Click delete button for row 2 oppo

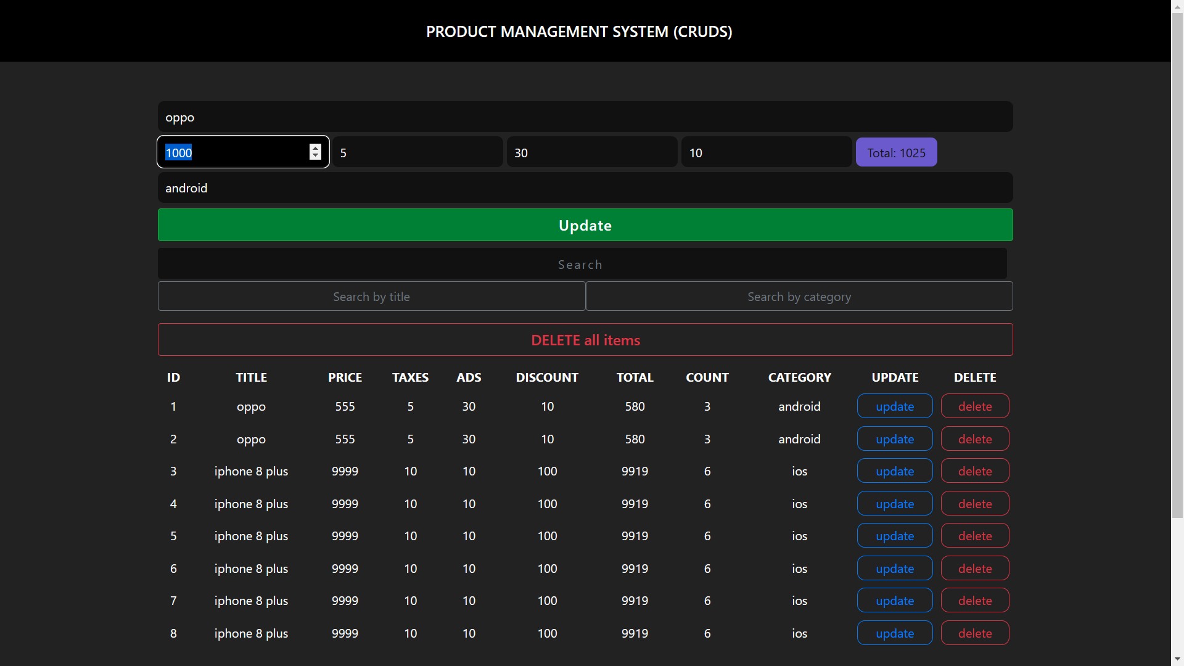tap(975, 439)
